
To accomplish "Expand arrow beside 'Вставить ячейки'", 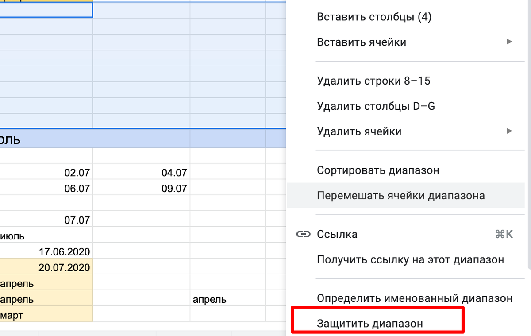I will pos(509,42).
